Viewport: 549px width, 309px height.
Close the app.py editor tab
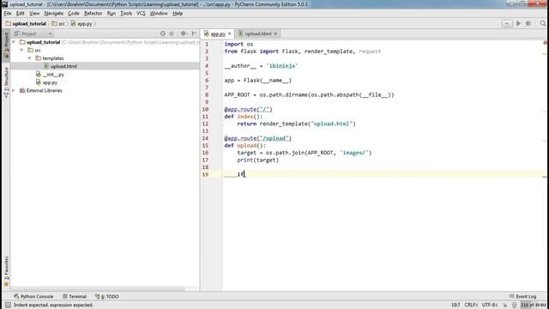[230, 33]
